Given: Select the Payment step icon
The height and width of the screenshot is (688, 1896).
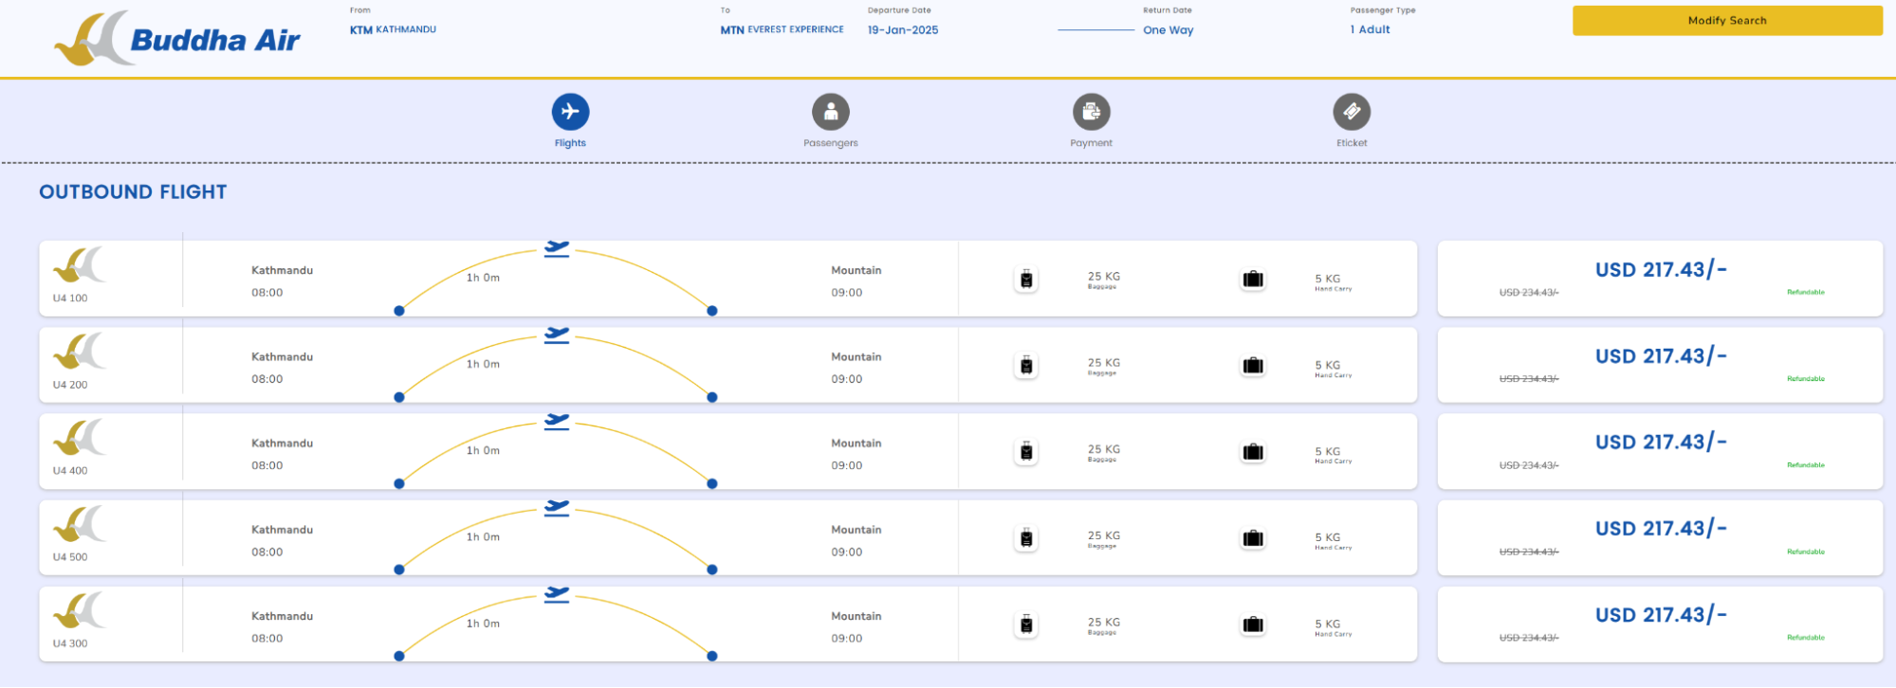Looking at the screenshot, I should pos(1092,112).
